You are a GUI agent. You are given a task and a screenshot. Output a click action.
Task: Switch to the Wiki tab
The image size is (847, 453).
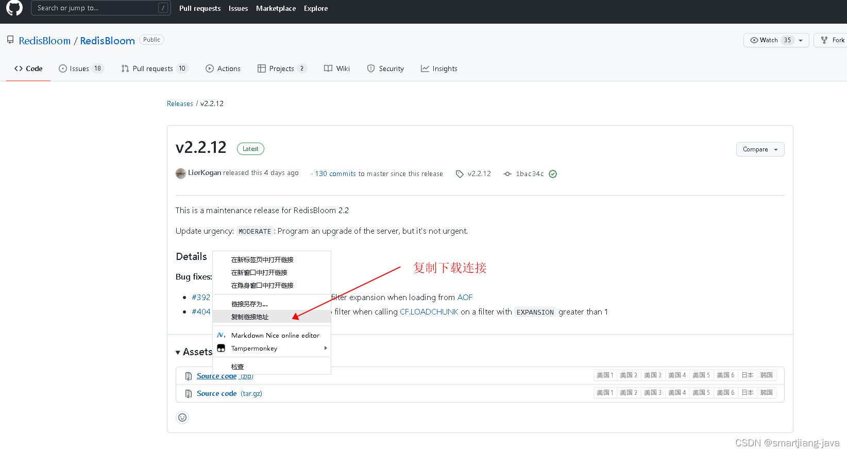[337, 68]
